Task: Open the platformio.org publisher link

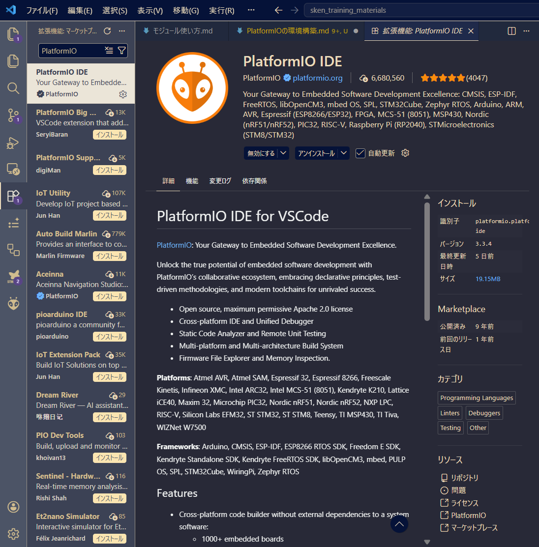Action: point(317,78)
